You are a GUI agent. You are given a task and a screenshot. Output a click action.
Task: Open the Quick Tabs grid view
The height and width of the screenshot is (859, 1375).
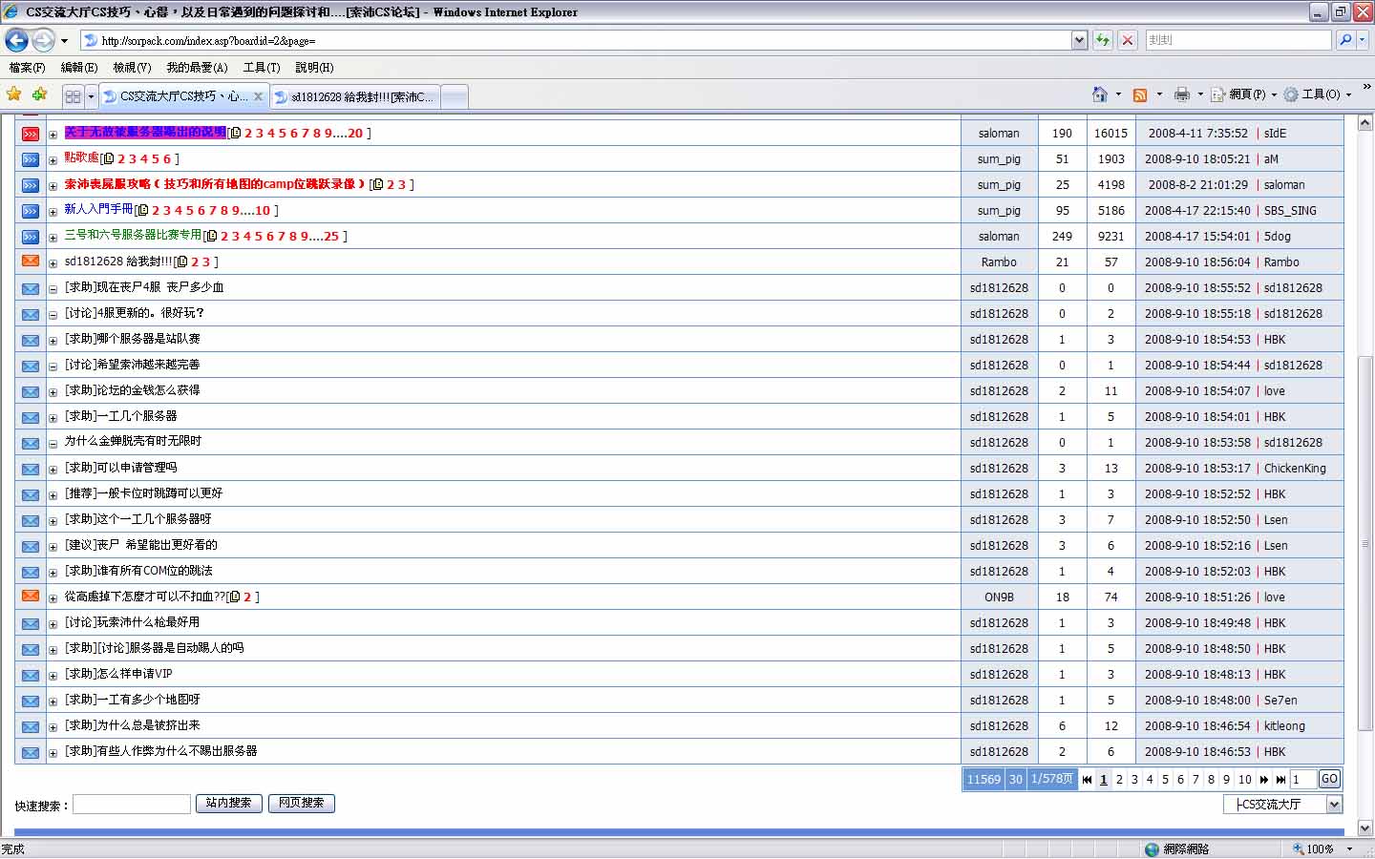(73, 96)
